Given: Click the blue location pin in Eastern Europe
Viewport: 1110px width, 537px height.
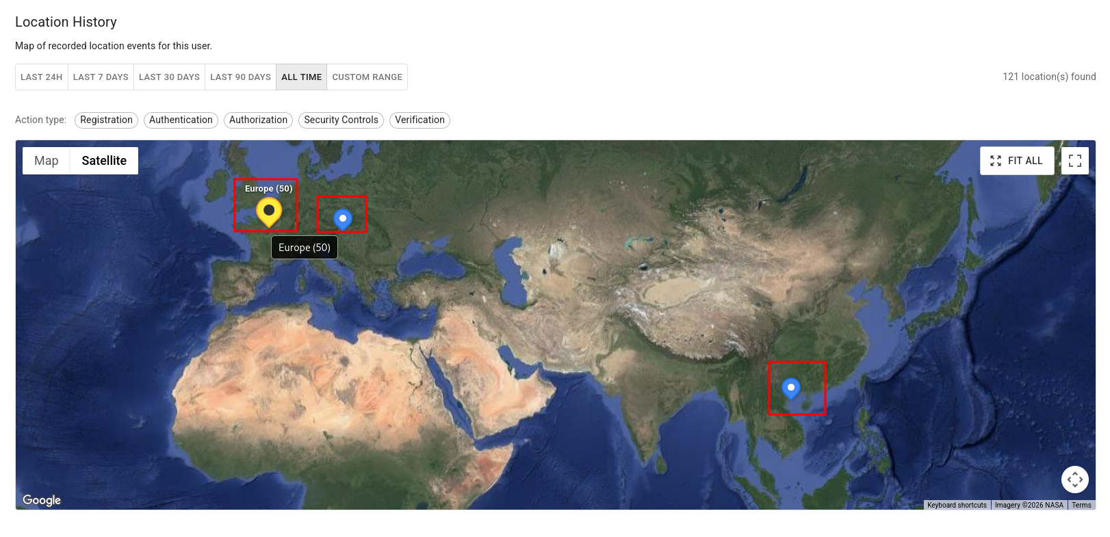Looking at the screenshot, I should 342,218.
